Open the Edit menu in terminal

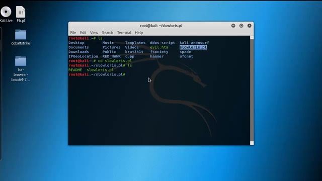tap(83, 33)
